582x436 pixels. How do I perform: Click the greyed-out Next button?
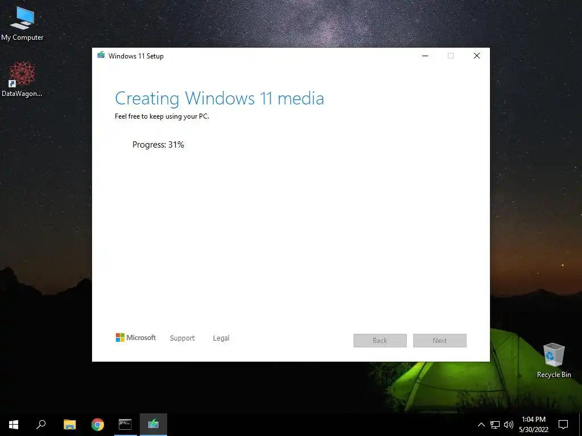(x=440, y=341)
